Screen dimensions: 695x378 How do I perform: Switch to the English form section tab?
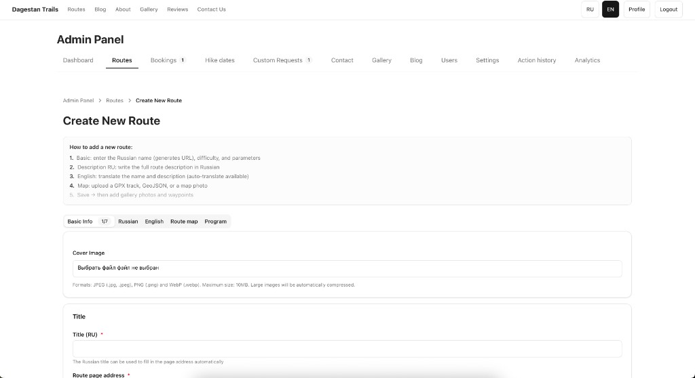[x=154, y=222]
